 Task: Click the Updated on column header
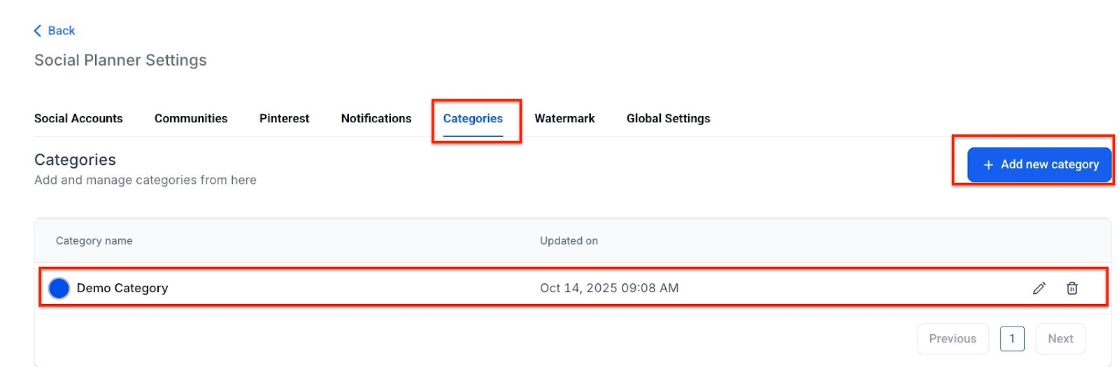[x=569, y=241]
